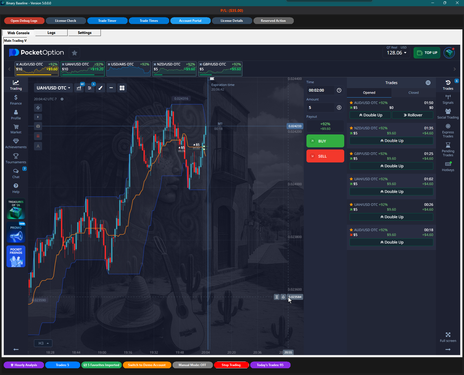
Task: Open the multi-chart grid layout icon
Action: point(122,88)
